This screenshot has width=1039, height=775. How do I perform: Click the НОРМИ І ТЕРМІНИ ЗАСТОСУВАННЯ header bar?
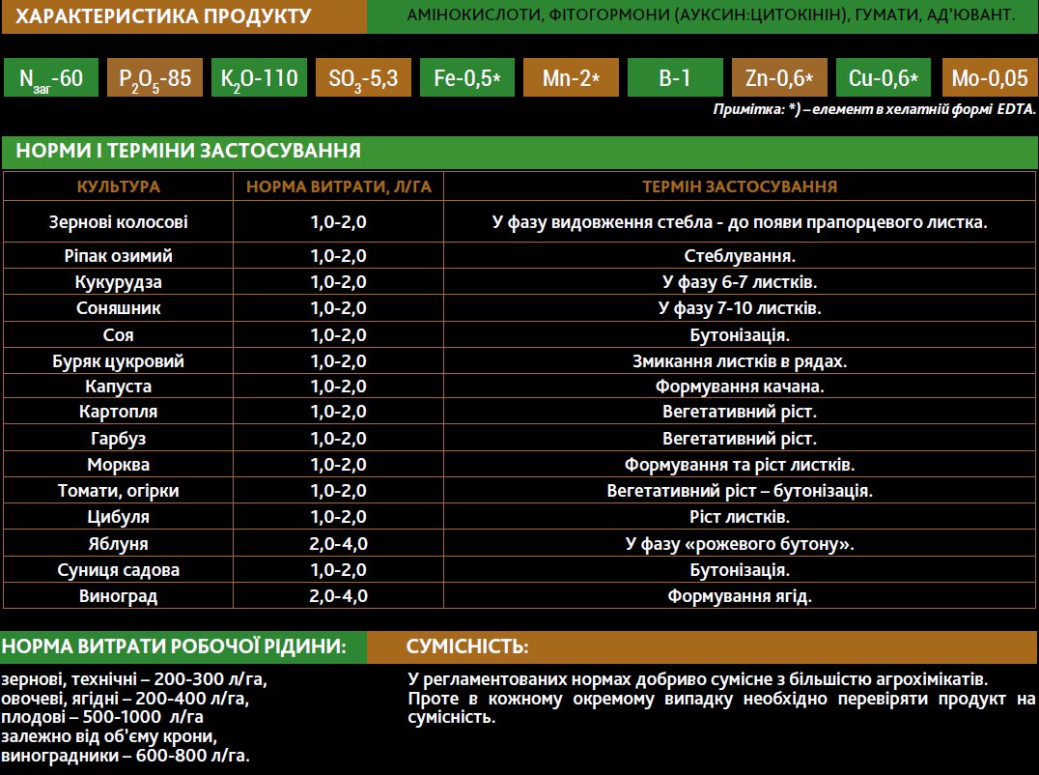point(520,152)
